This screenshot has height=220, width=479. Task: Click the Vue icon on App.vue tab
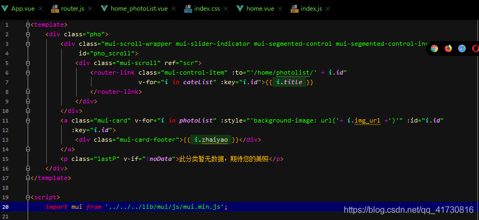coord(5,9)
